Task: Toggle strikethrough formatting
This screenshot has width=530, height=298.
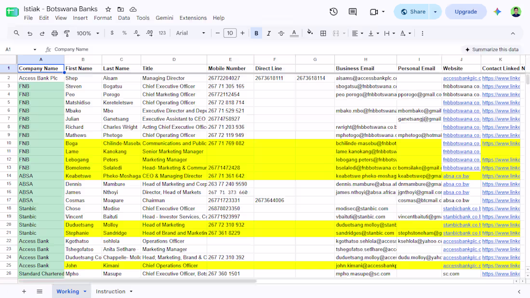Action: pos(281,33)
